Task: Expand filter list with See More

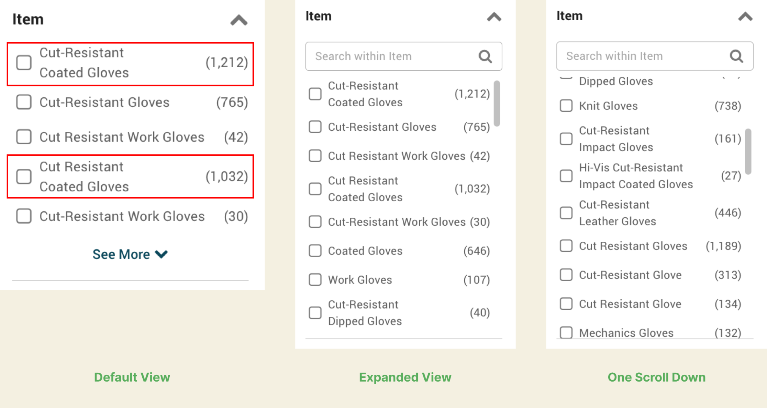Action: click(130, 254)
